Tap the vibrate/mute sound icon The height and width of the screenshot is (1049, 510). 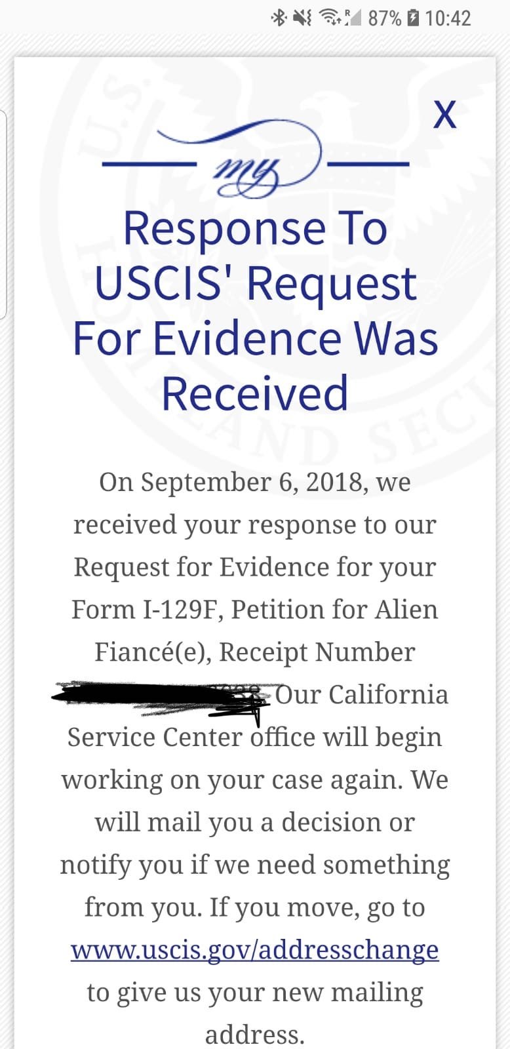click(x=302, y=18)
